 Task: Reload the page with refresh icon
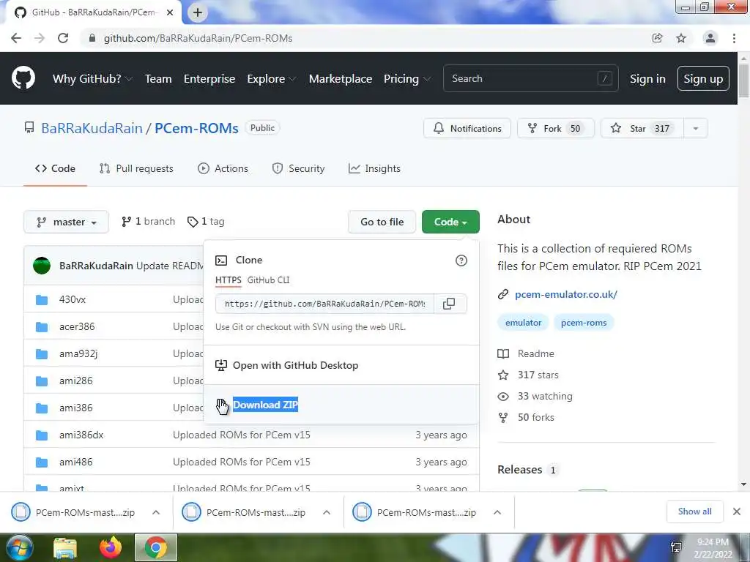63,38
